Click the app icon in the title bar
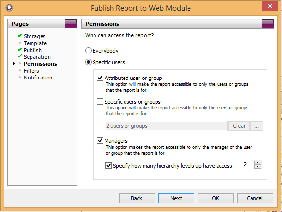Viewport: 282px width, 212px height. tap(9, 8)
